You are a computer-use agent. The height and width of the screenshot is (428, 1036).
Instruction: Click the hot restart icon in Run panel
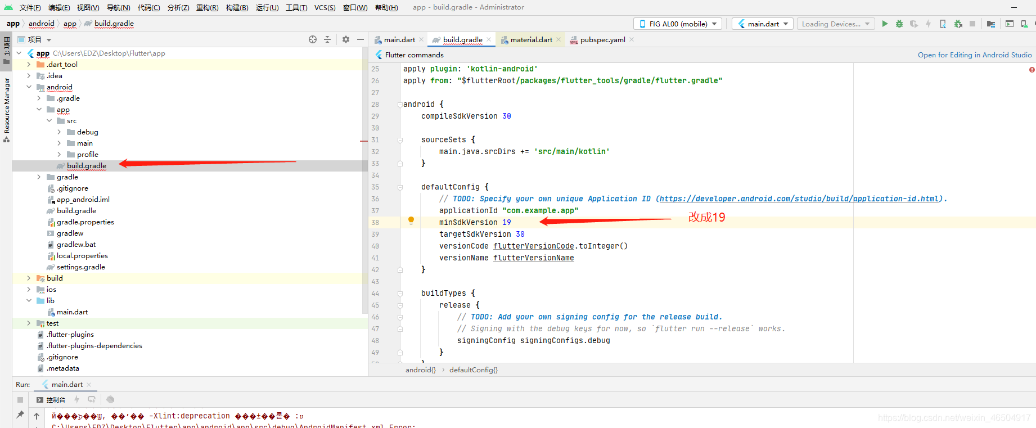(92, 399)
